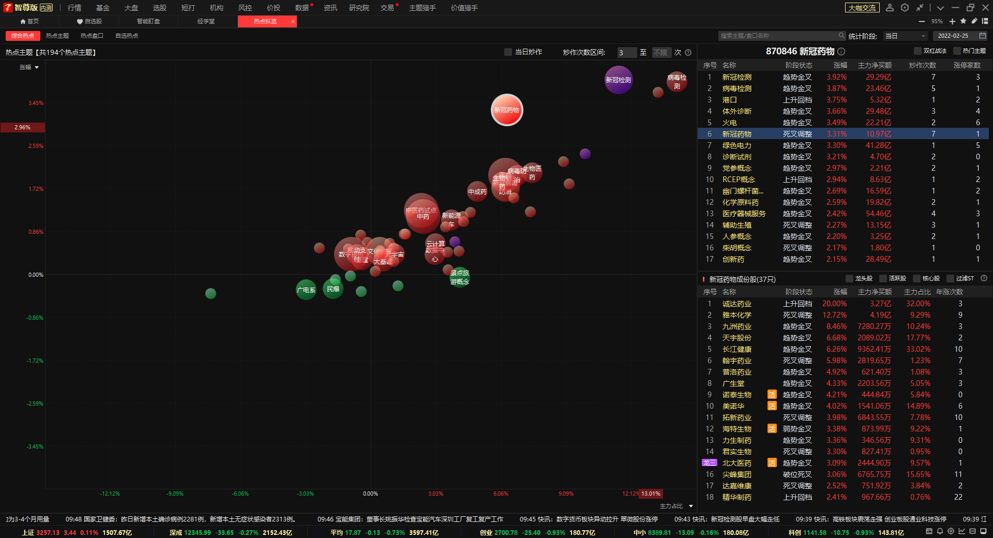Click the 大咖交流 button

click(862, 8)
